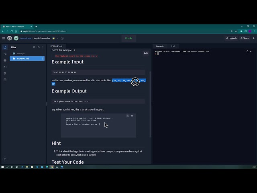This screenshot has width=257, height=193.
Task: Click the Upgrade button
Action: tap(231, 38)
